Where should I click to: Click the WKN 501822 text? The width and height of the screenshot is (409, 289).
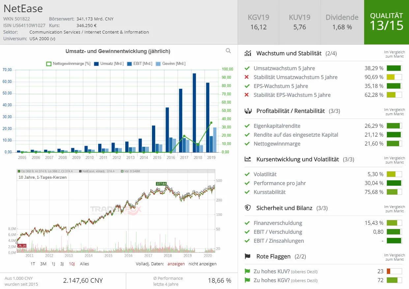[x=16, y=19]
